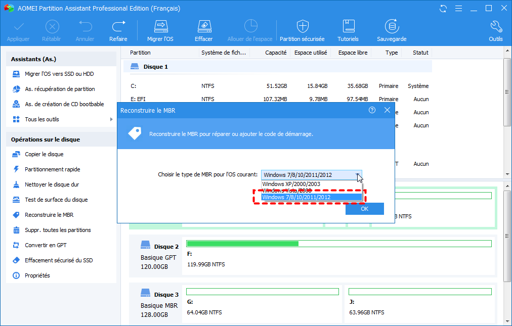Click the Statut column header
The width and height of the screenshot is (512, 326).
point(420,53)
